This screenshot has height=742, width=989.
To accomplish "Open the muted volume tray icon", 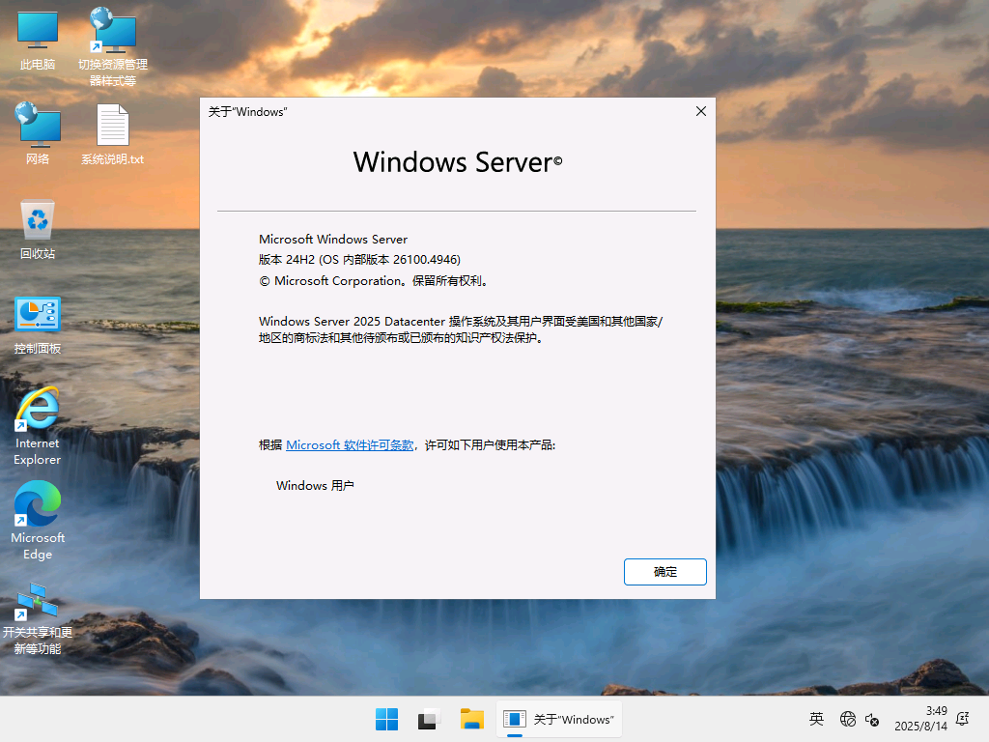I will [x=872, y=719].
